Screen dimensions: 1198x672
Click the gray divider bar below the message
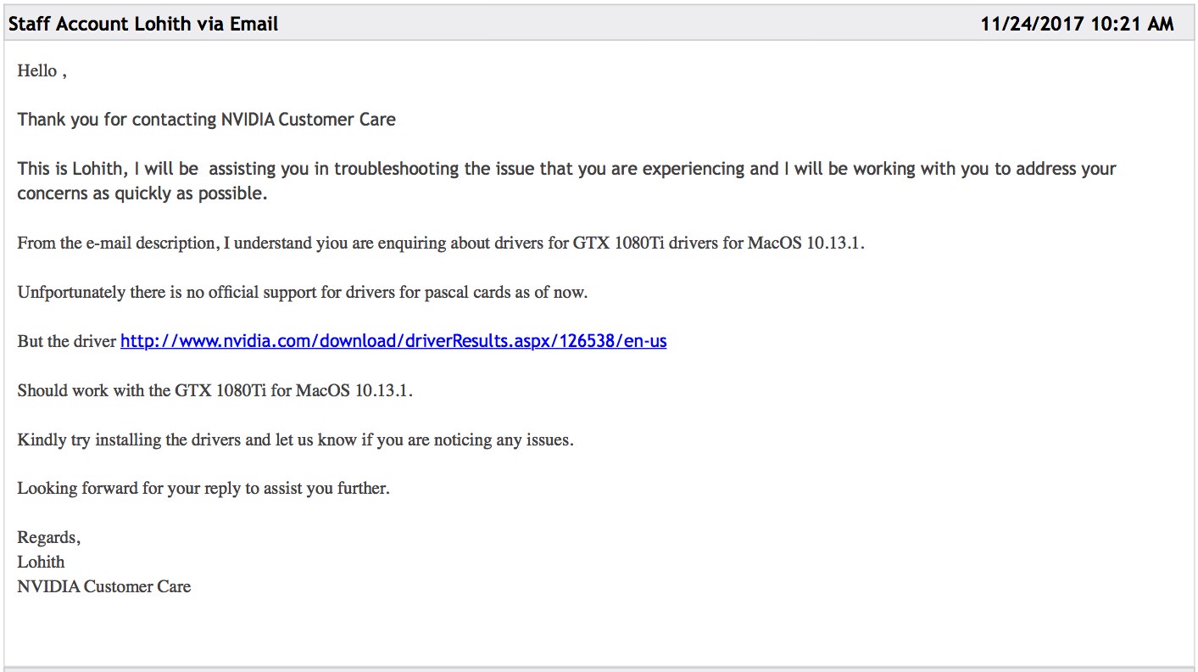pyautogui.click(x=599, y=669)
